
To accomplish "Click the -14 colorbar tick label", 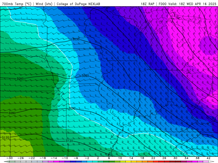I will (54, 158).
